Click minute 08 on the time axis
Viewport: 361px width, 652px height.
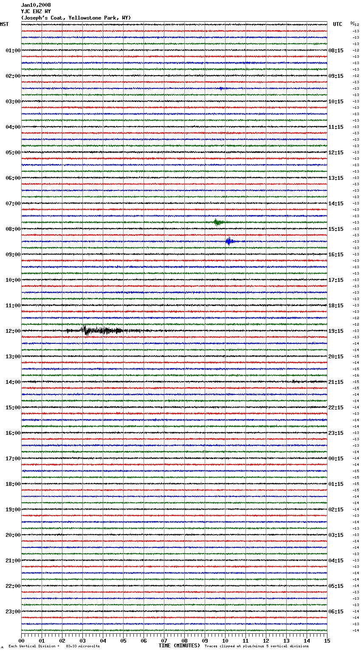(x=184, y=641)
